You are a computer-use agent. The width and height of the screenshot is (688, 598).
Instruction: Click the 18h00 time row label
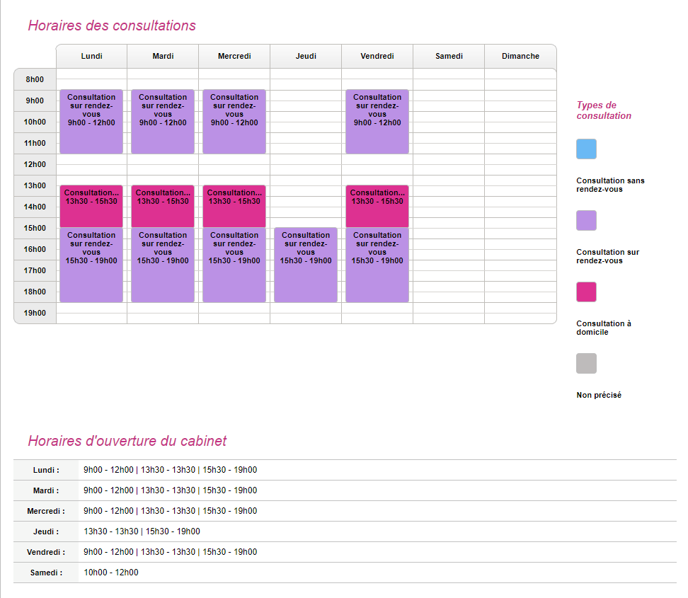click(35, 292)
